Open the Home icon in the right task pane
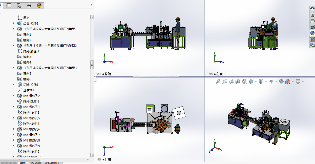Viewport: 315px width, 164px height. (x=312, y=9)
